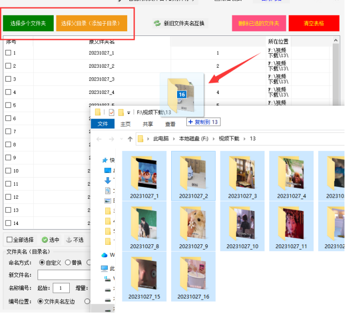The height and width of the screenshot is (313, 345).
Task: Open the 共享 ribbon tab in Explorer
Action: pos(148,124)
